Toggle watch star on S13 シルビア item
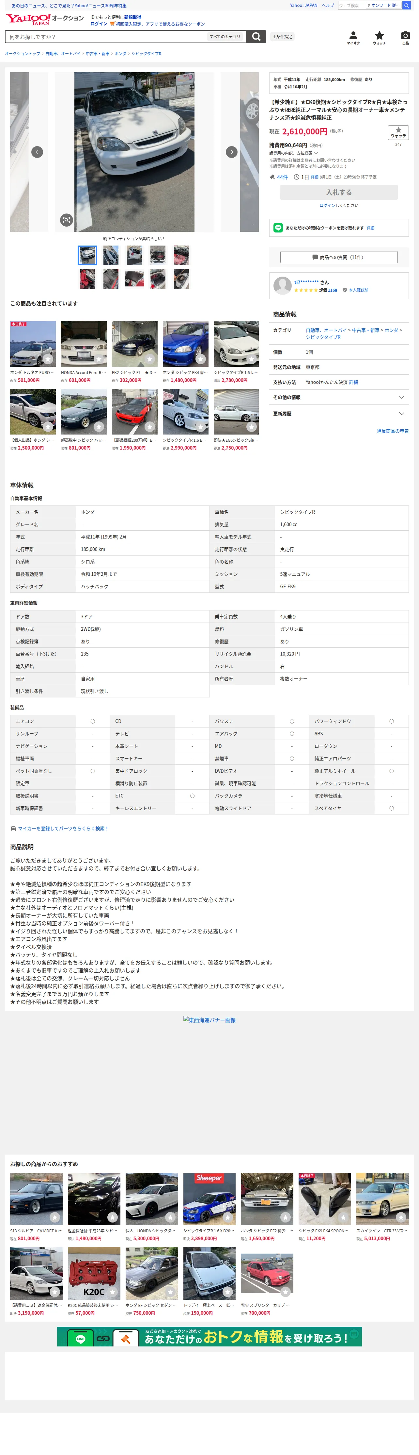This screenshot has width=419, height=1455. pyautogui.click(x=55, y=1217)
